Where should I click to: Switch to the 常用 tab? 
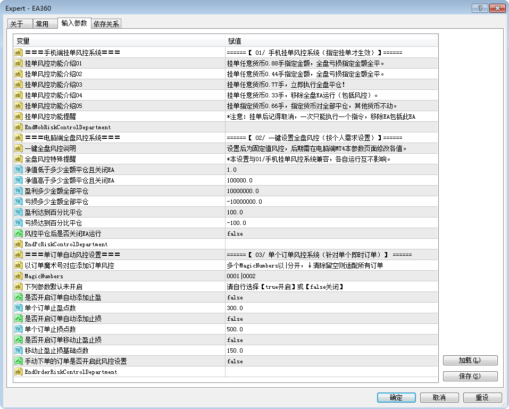click(x=42, y=24)
